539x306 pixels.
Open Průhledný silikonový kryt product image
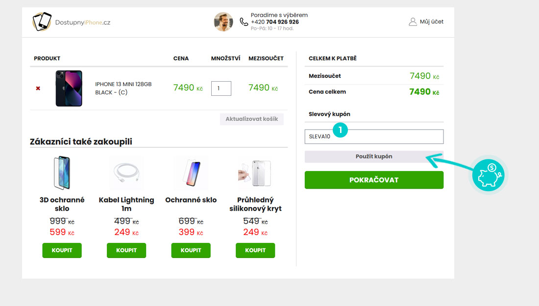coord(255,173)
